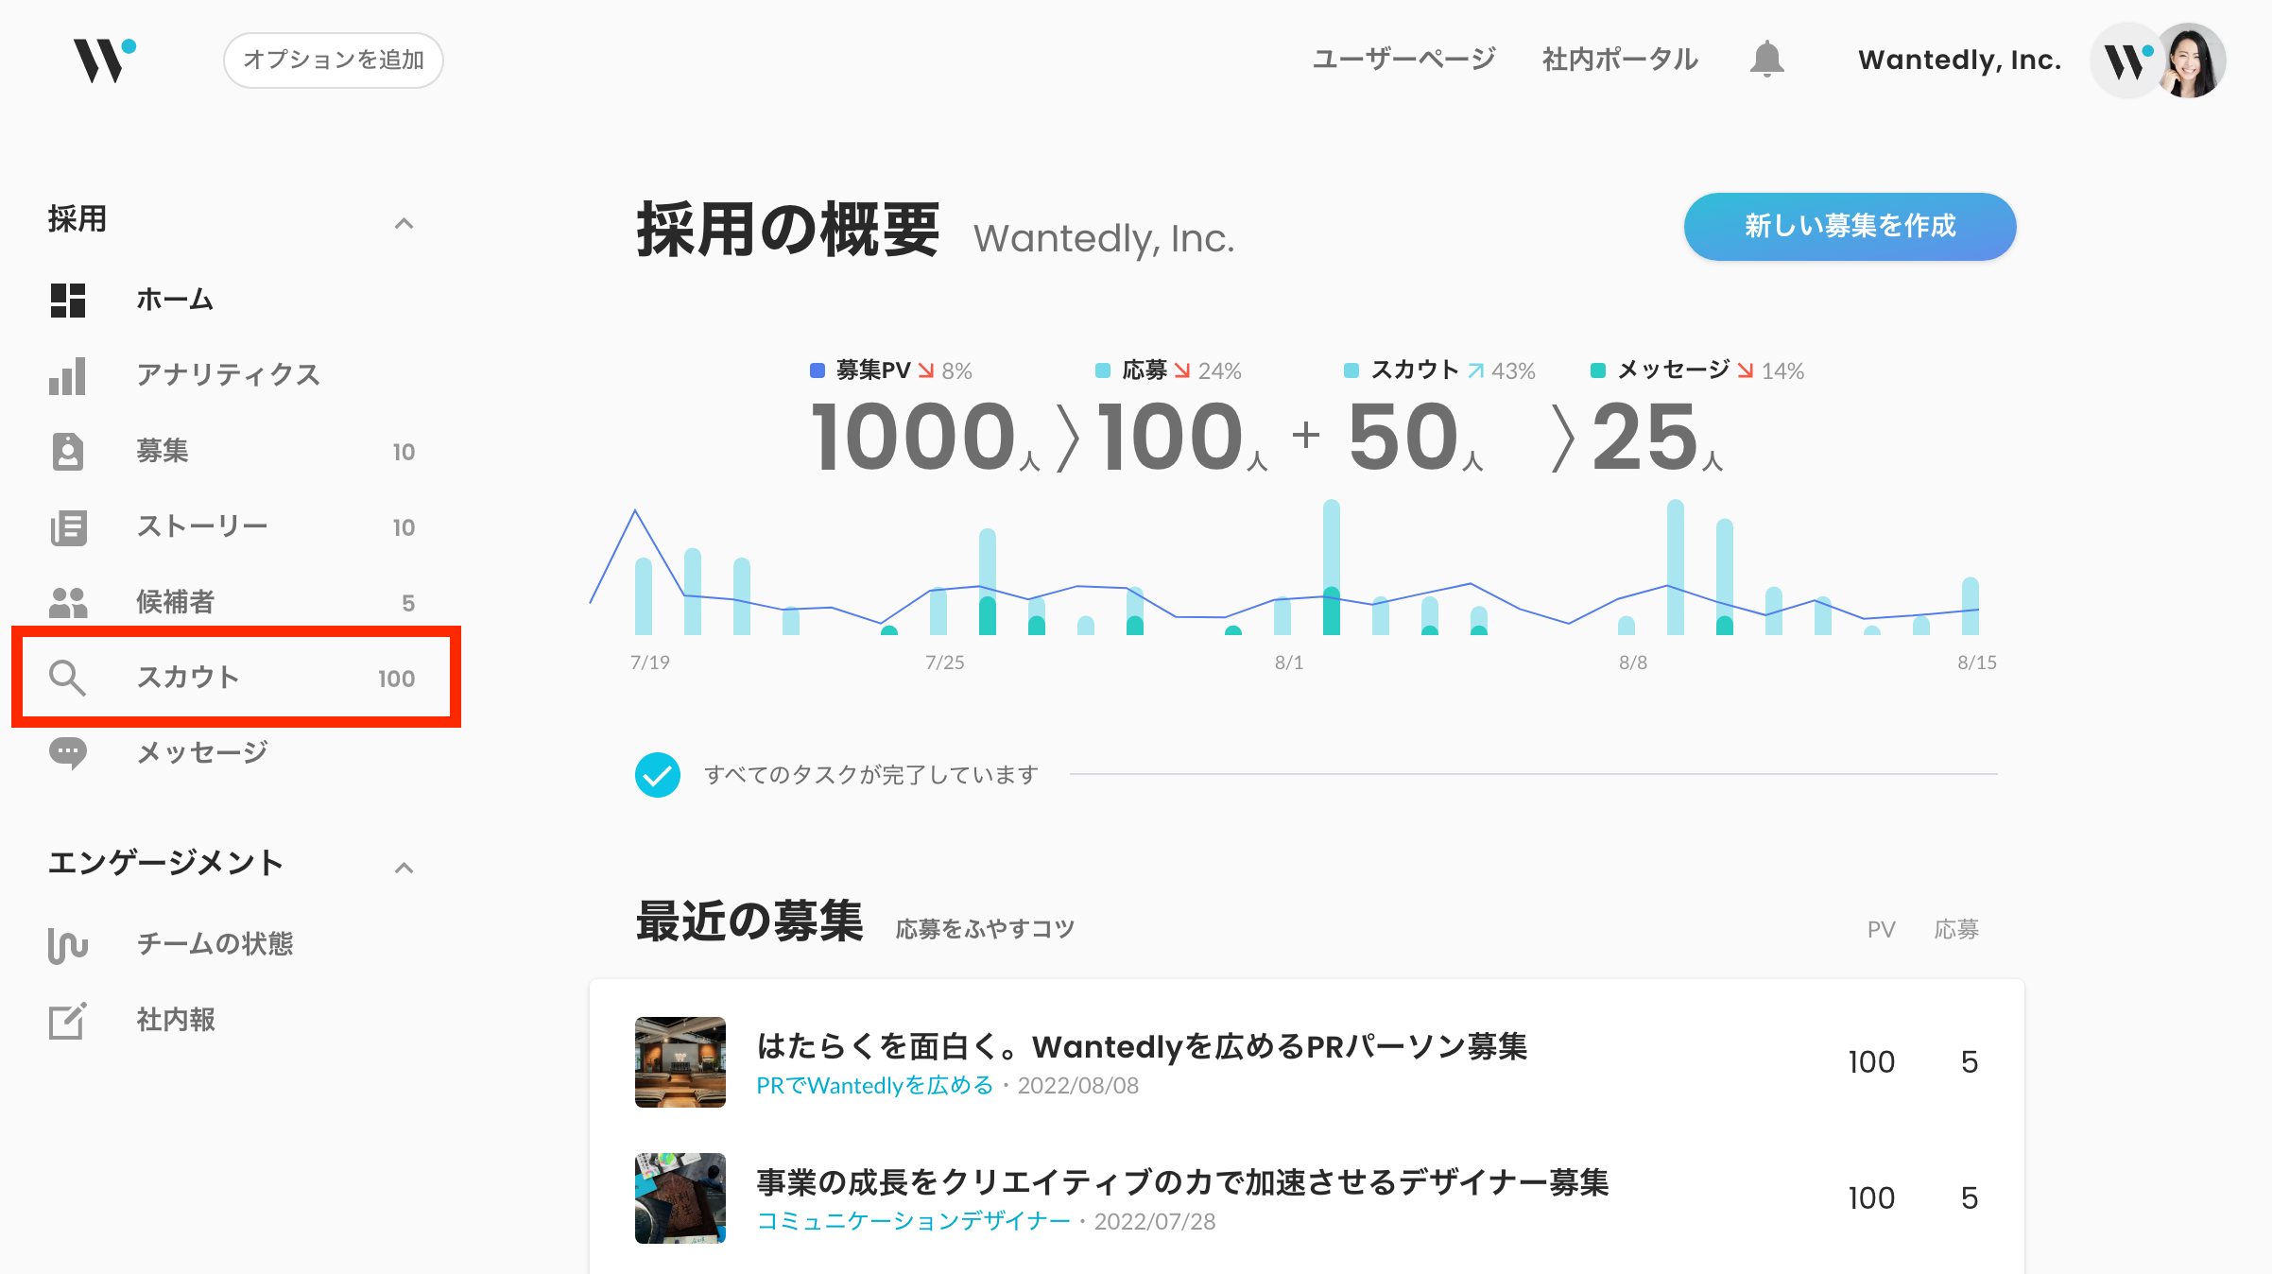Open the PRパーソン募集 posting title
2272x1274 pixels.
coord(1142,1047)
